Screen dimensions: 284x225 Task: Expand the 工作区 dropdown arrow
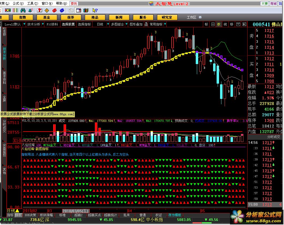[x=200, y=17]
